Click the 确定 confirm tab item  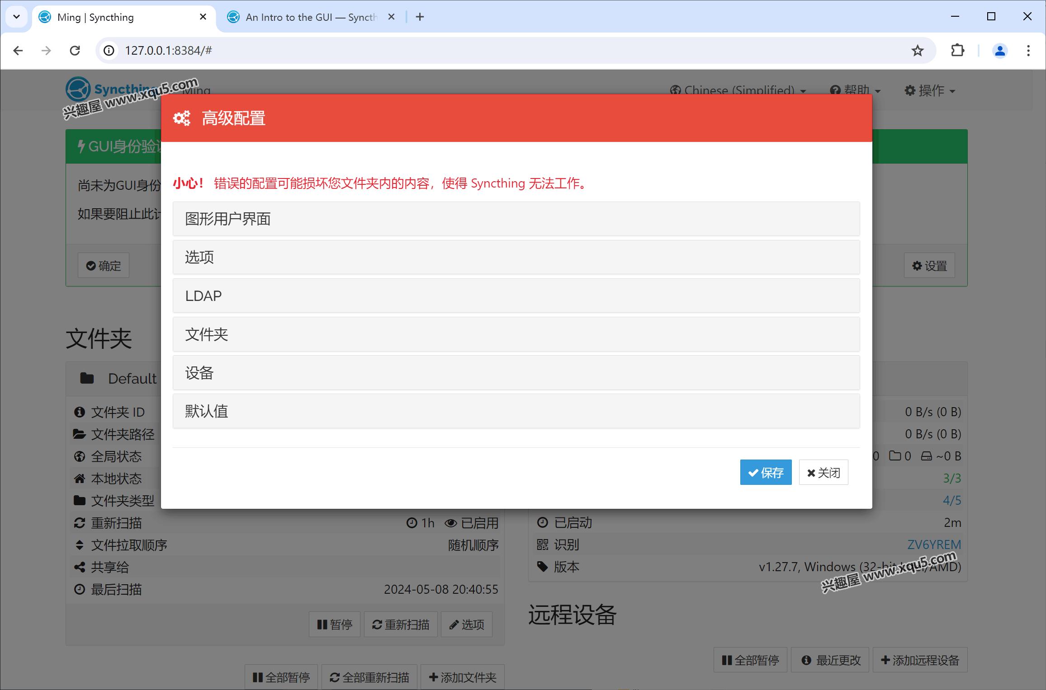tap(105, 266)
